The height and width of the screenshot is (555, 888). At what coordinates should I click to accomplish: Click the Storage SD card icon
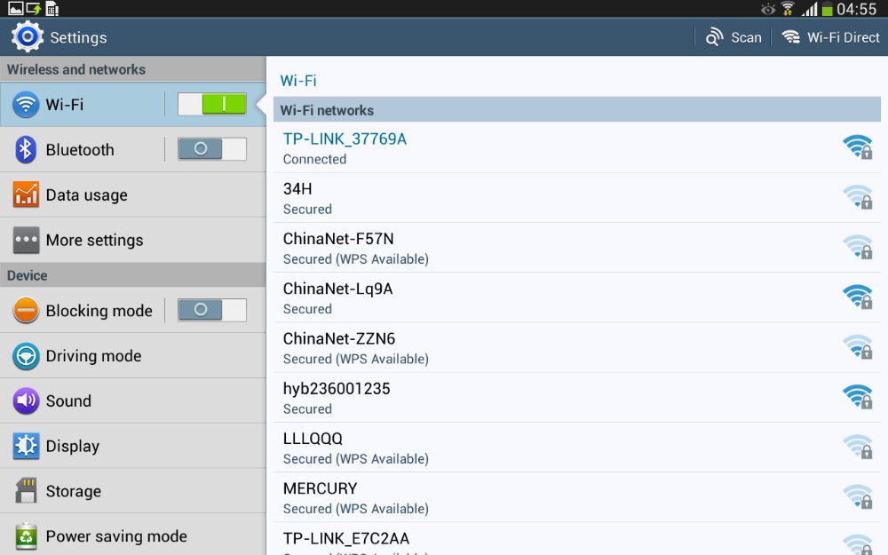(x=26, y=491)
